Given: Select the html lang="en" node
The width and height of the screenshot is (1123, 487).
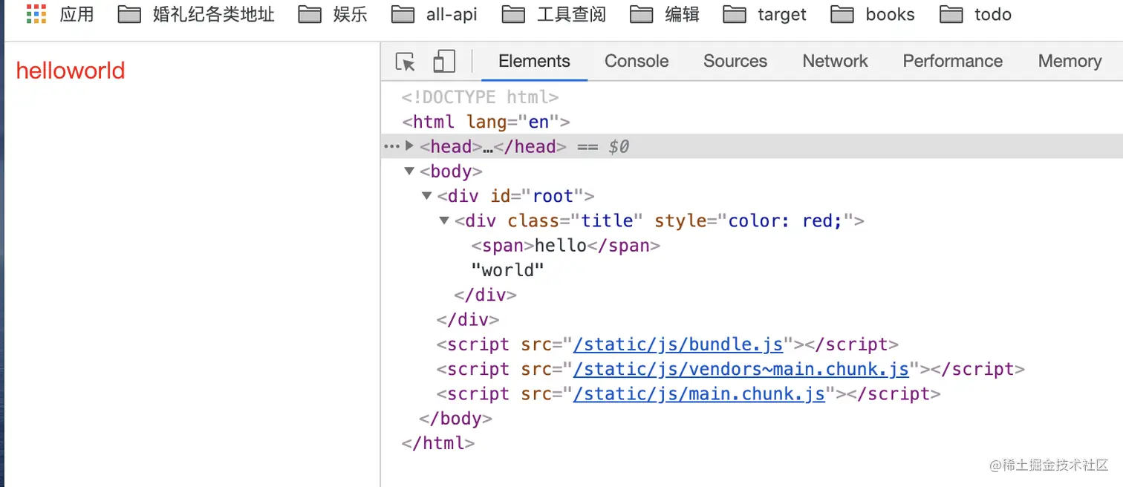Looking at the screenshot, I should tap(486, 122).
